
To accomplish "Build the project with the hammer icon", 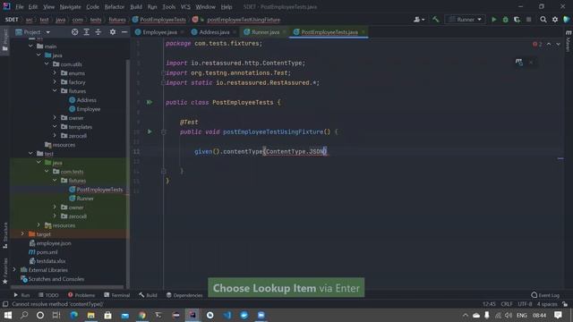I will point(436,20).
